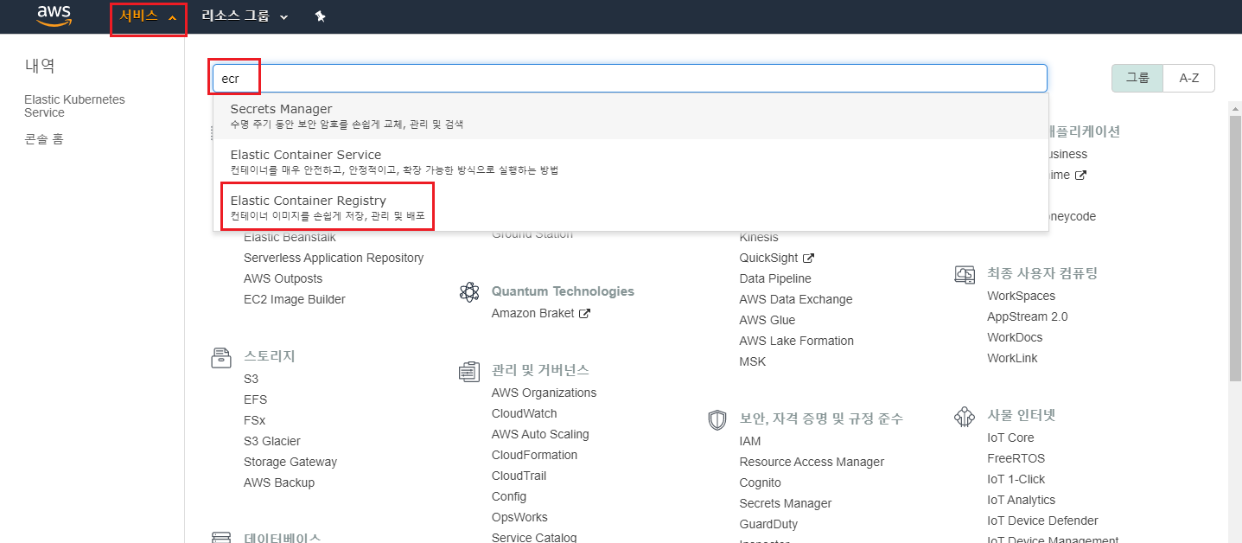Click external-link icon next to QuickSight
Image resolution: width=1242 pixels, height=543 pixels.
click(809, 258)
